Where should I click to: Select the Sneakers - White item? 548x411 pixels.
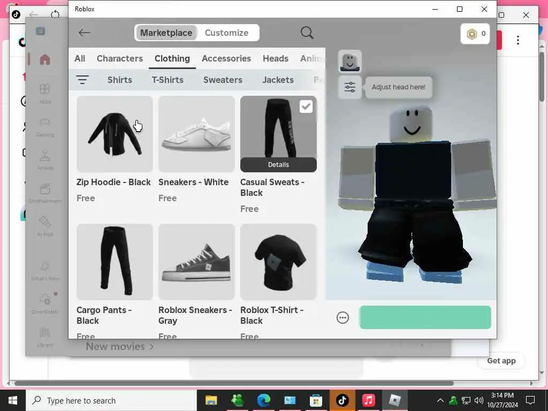coord(196,134)
